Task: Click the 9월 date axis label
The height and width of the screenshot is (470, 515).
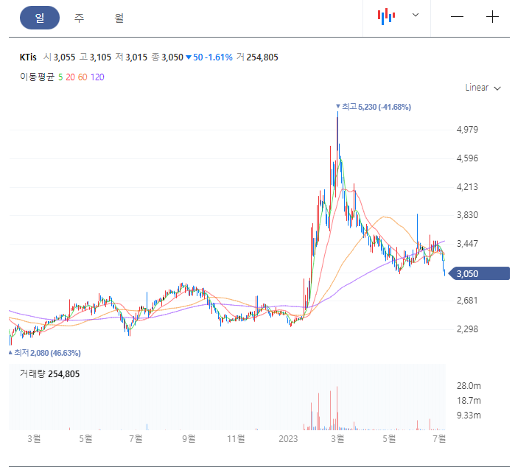Action: pos(189,439)
